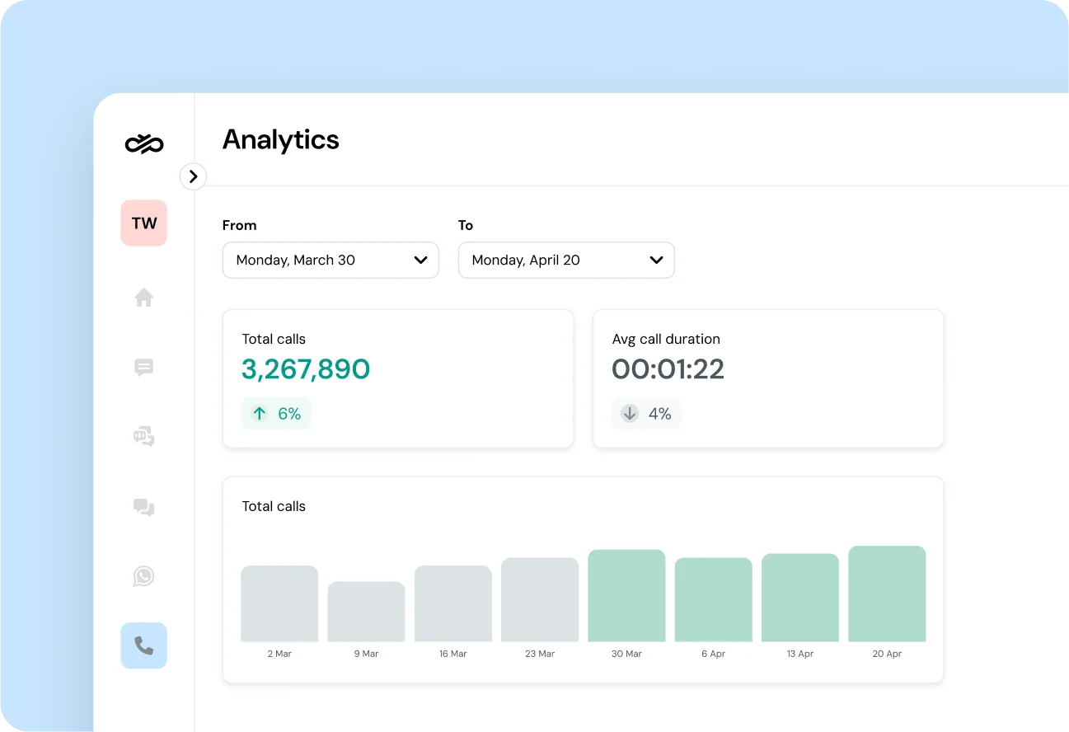Click the TW workspace avatar
1069x732 pixels.
coord(144,223)
